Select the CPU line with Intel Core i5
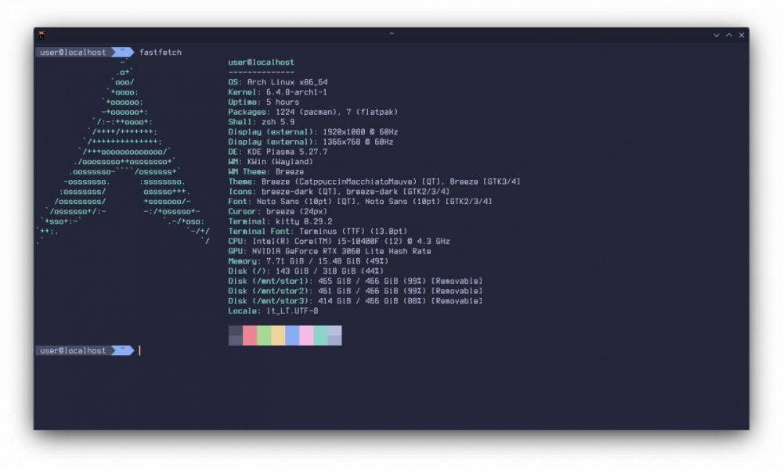783x470 pixels. pyautogui.click(x=339, y=242)
